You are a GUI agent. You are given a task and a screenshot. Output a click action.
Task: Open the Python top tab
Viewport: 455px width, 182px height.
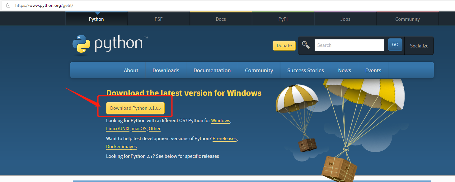click(x=96, y=19)
